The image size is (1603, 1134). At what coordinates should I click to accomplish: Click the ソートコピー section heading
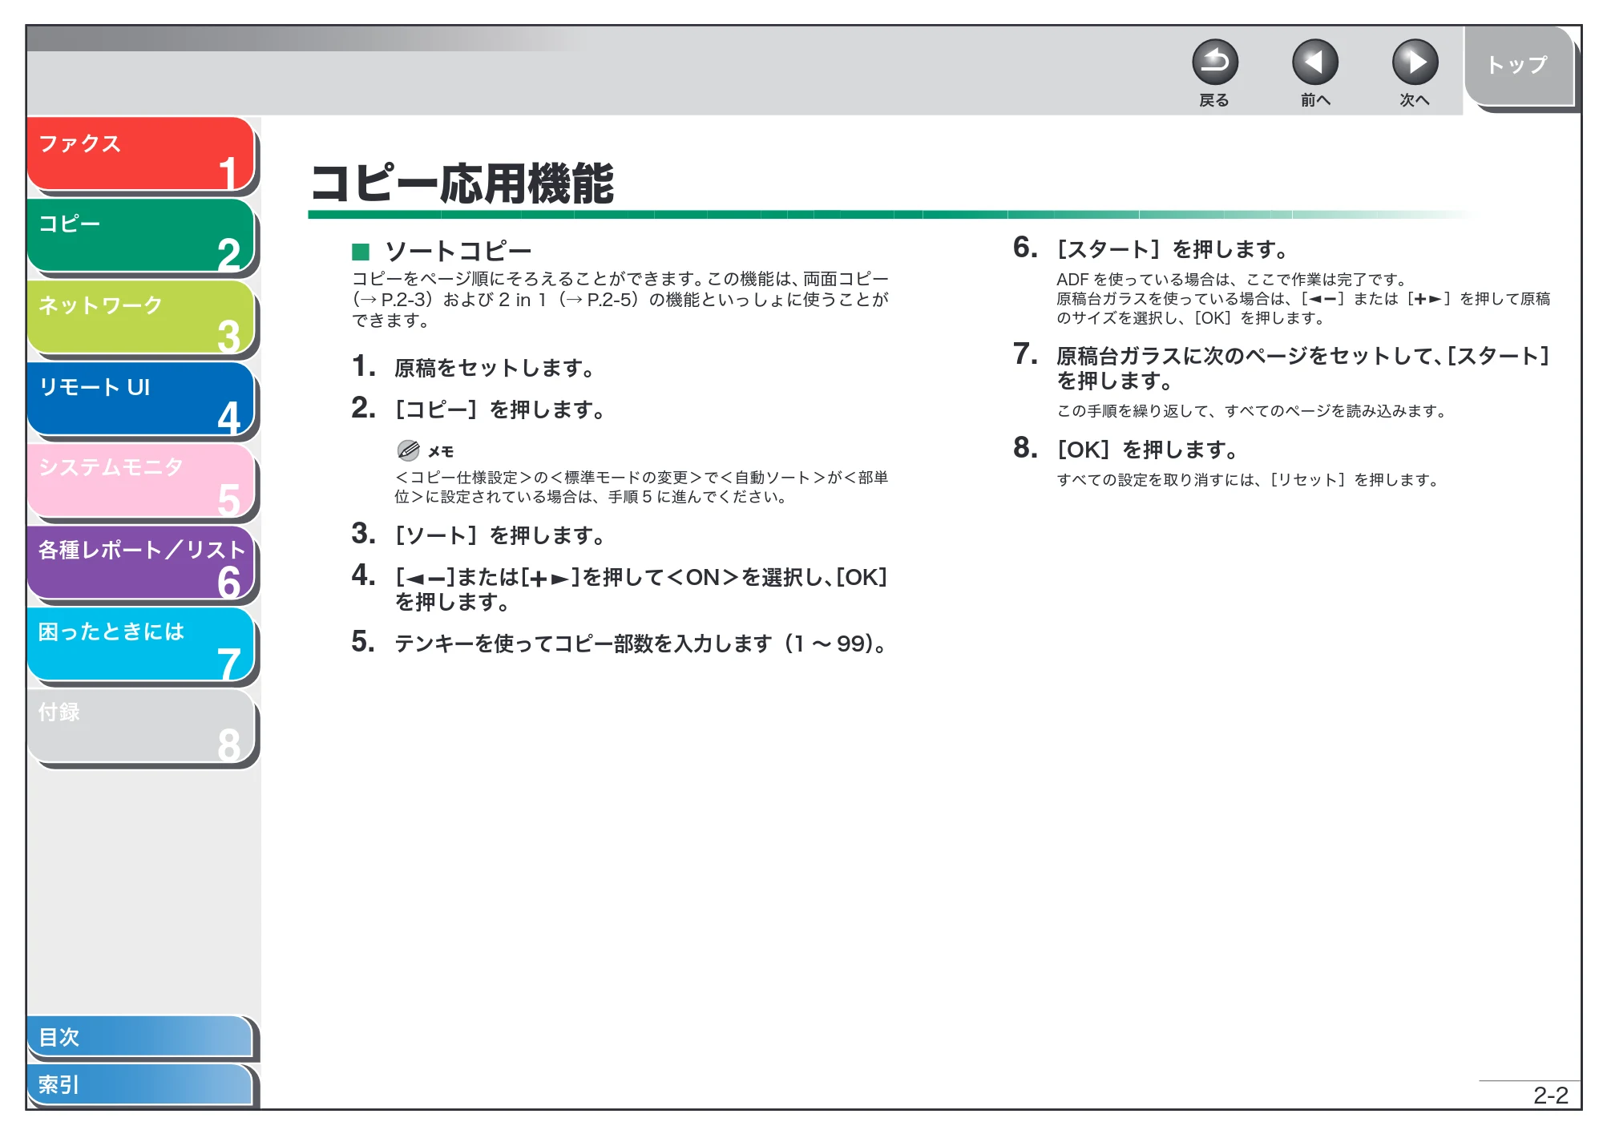click(x=458, y=252)
